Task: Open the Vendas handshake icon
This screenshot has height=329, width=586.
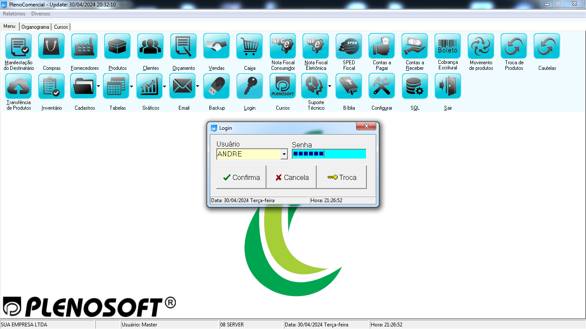Action: coord(217,46)
